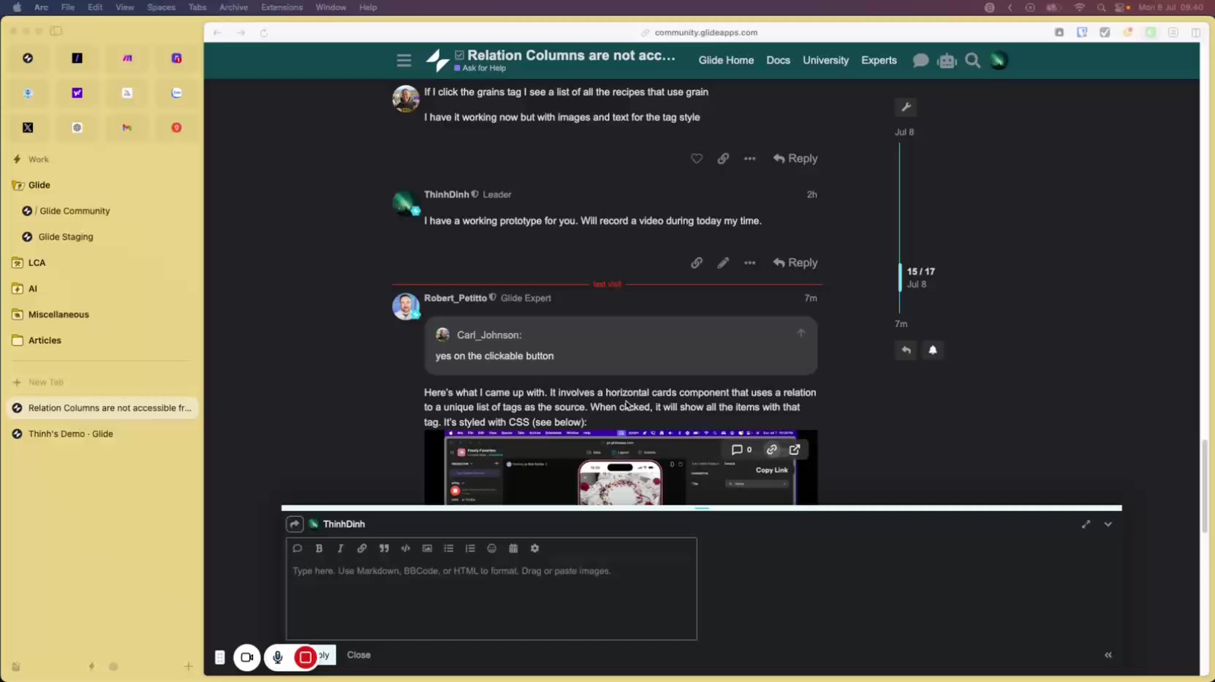The height and width of the screenshot is (682, 1215).
Task: Like the post with the heart icon
Action: tap(696, 158)
